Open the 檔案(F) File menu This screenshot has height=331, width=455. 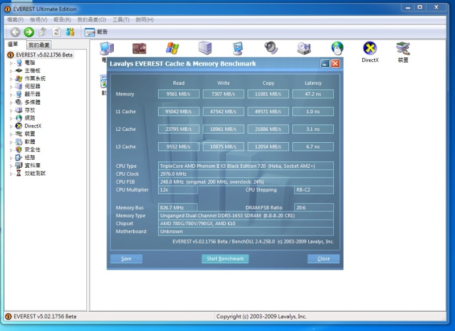(x=15, y=20)
